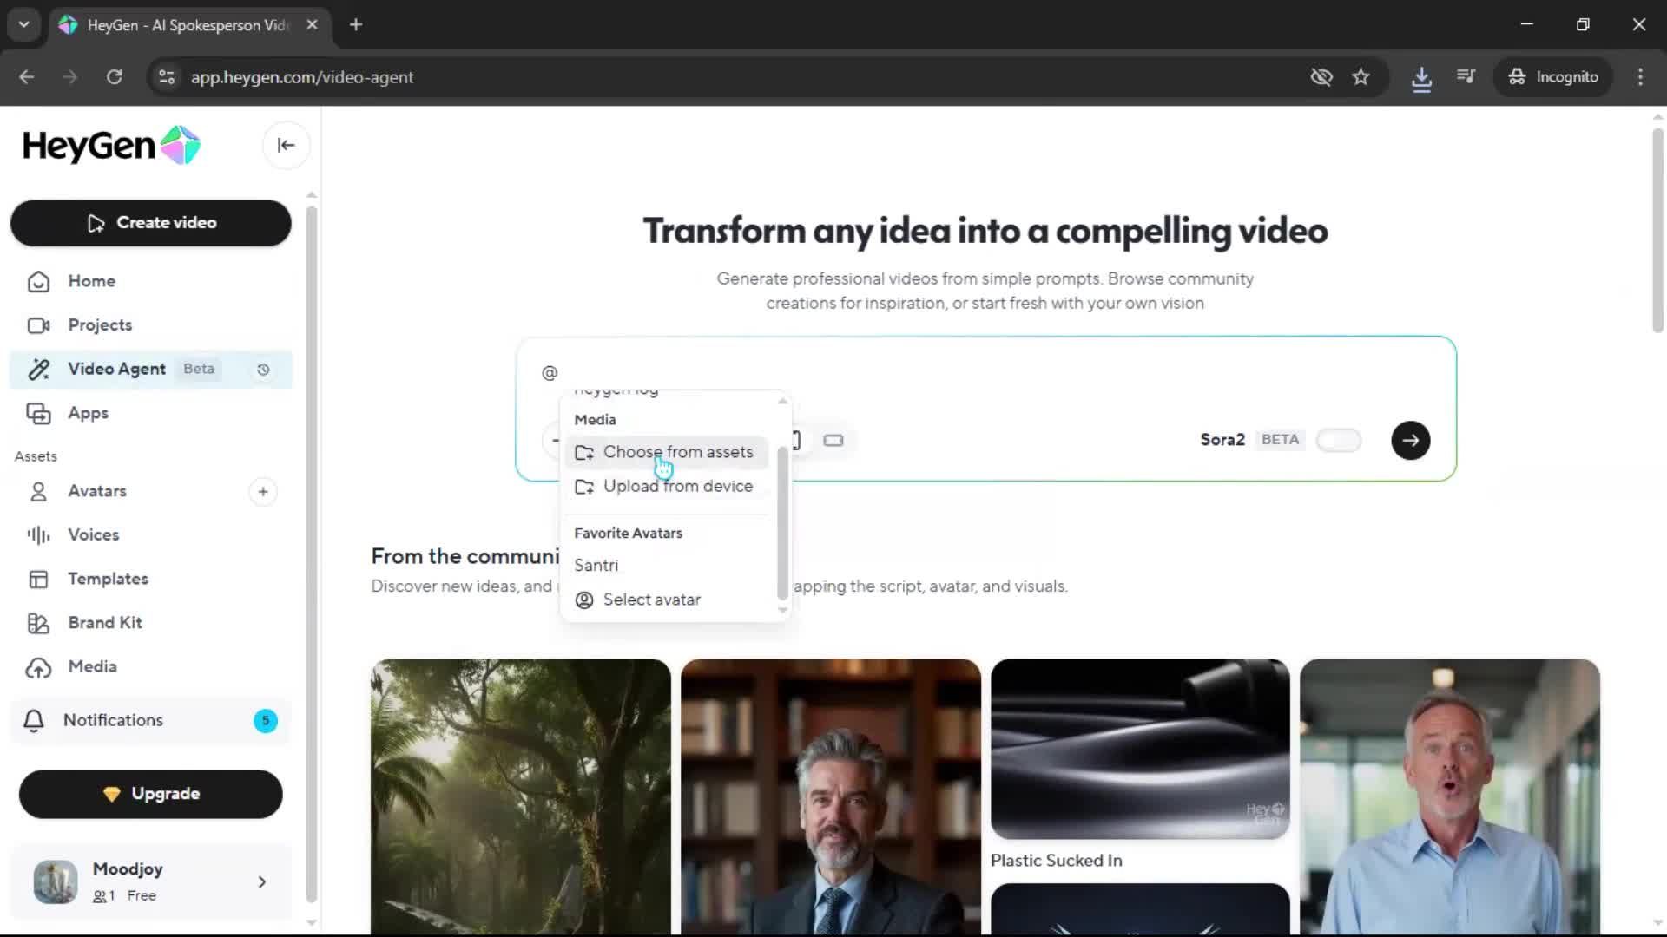This screenshot has width=1667, height=937.
Task: Open Brand Kit in the sidebar
Action: pyautogui.click(x=105, y=623)
